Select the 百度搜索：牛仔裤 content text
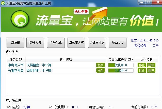The width and height of the screenshot is (162, 109). [x=39, y=71]
